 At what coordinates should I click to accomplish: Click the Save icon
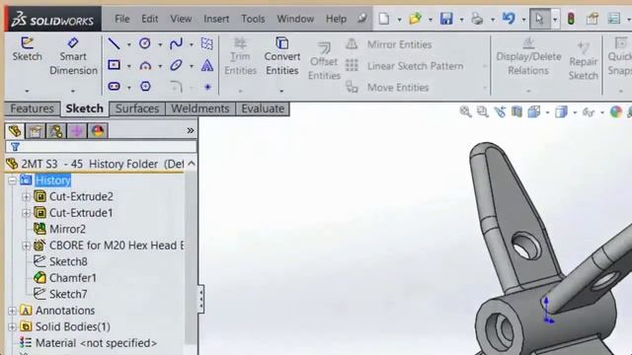click(446, 19)
